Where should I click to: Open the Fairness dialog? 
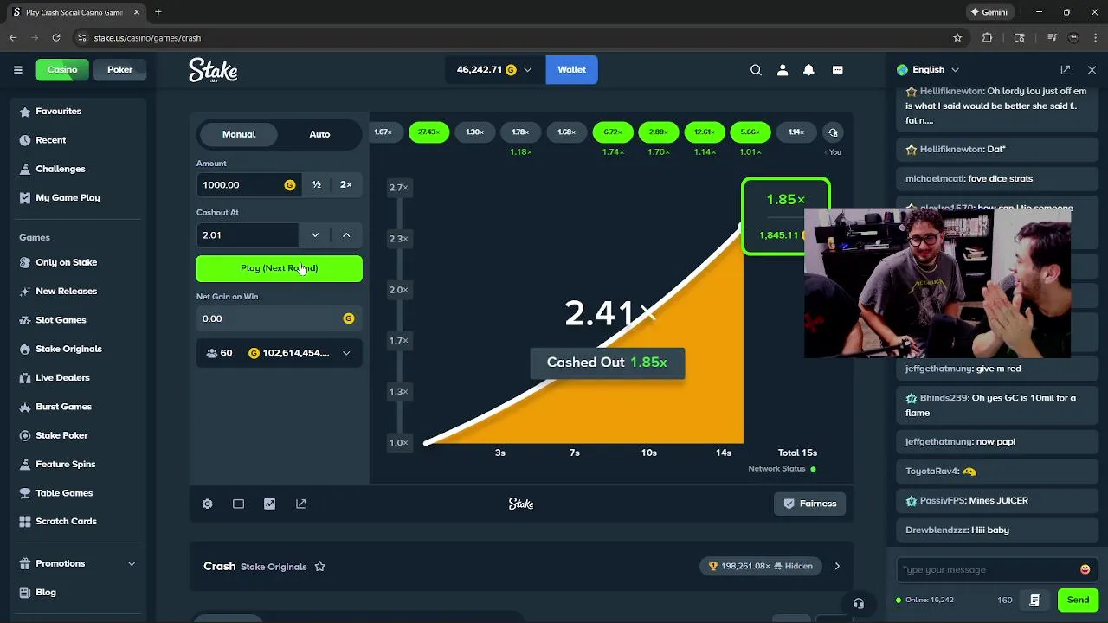[810, 504]
